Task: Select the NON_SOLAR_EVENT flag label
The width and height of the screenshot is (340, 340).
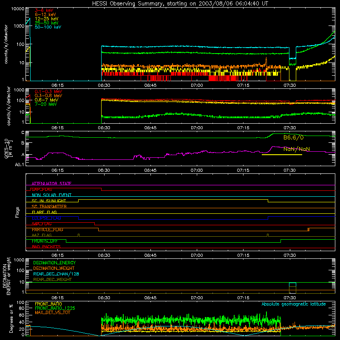Action: pyautogui.click(x=51, y=195)
